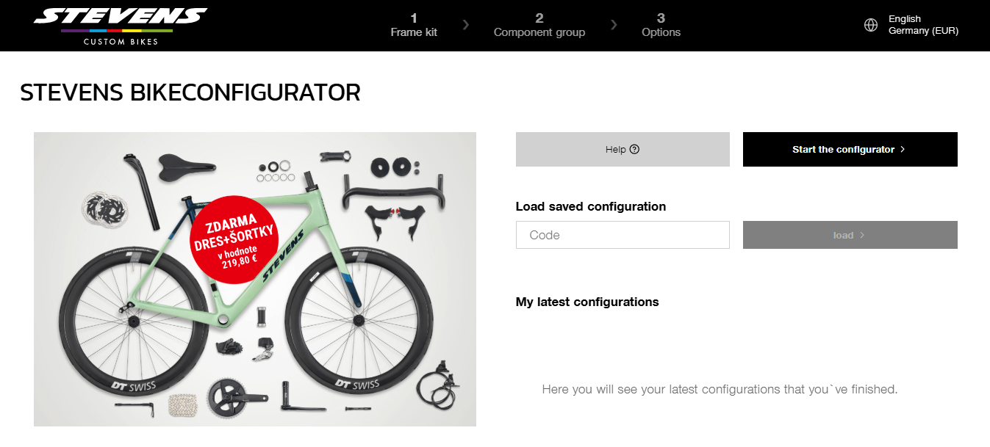
Task: Focus the Code input field
Action: click(x=623, y=235)
